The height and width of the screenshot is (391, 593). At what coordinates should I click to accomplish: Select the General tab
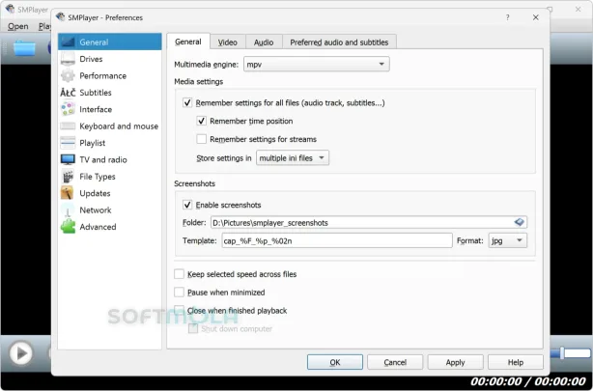[x=188, y=42]
